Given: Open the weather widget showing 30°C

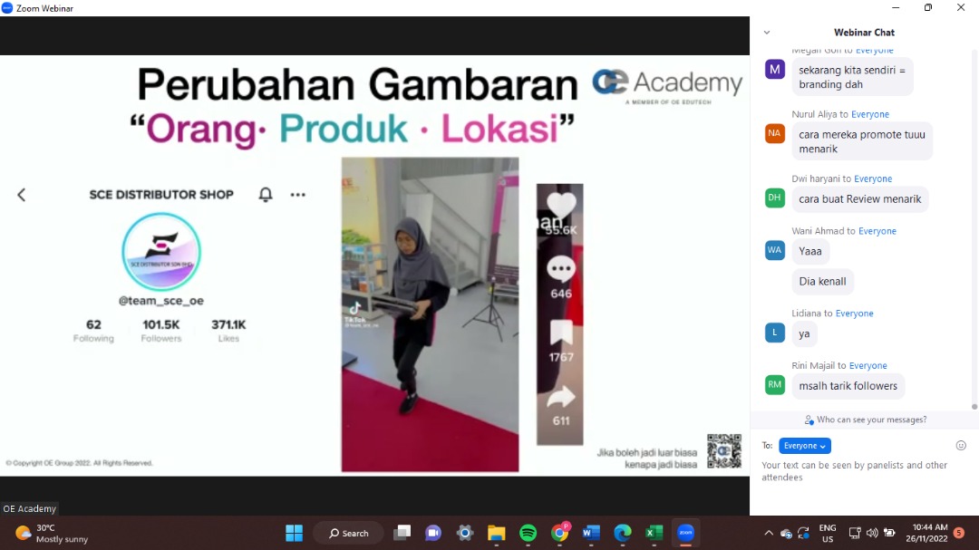Looking at the screenshot, I should tap(53, 533).
